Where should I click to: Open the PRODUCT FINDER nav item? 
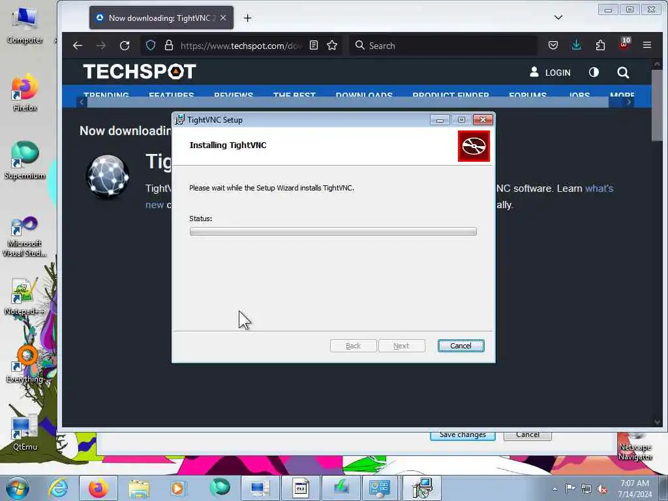pyautogui.click(x=451, y=95)
